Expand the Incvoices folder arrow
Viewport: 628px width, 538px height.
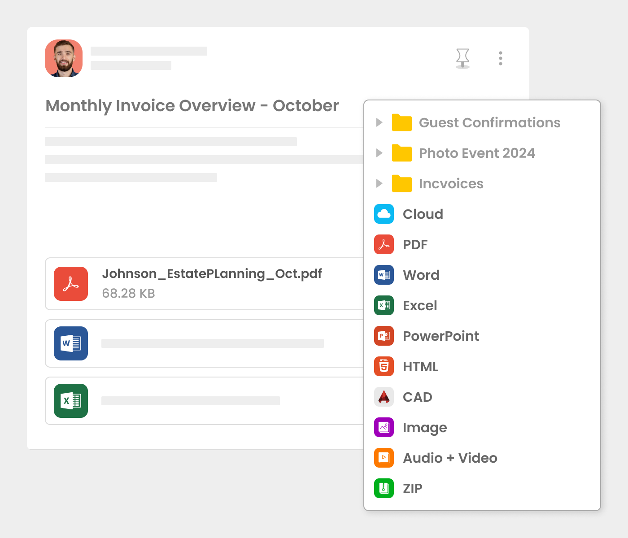click(x=379, y=183)
